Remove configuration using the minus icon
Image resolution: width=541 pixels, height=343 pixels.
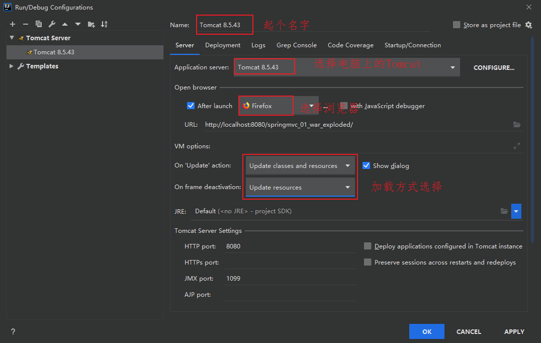26,24
